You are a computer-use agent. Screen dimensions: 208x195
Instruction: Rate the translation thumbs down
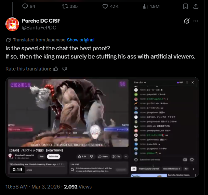(x=65, y=69)
